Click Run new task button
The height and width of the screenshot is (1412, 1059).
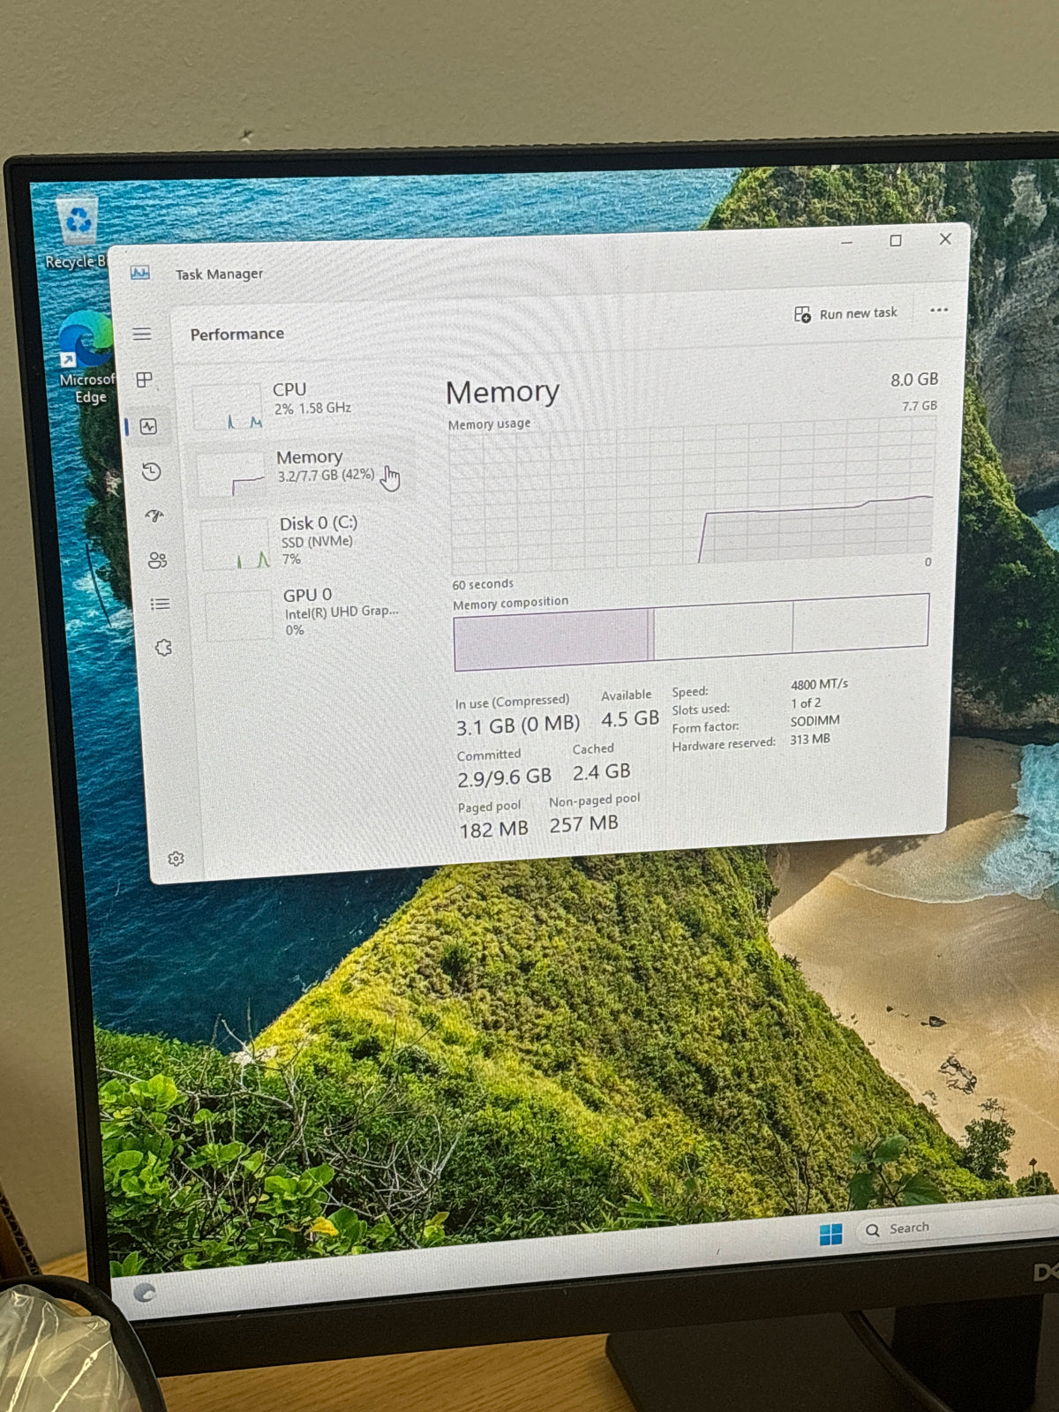[845, 313]
